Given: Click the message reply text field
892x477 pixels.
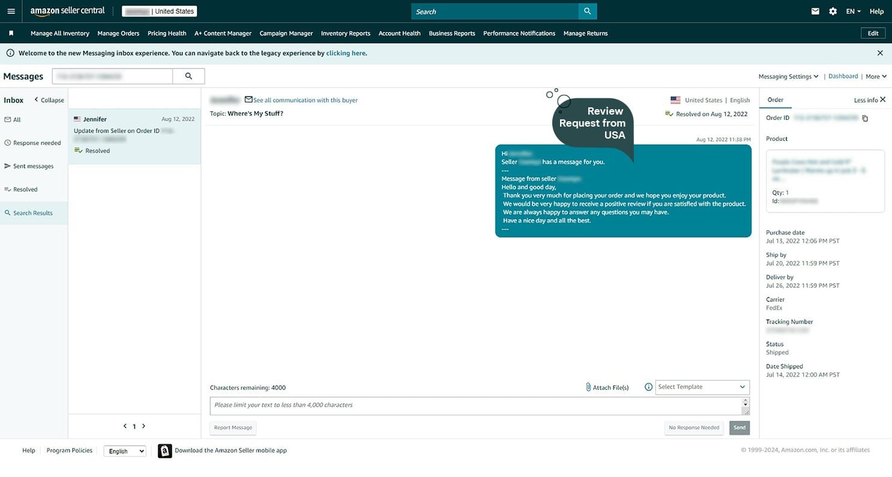Looking at the screenshot, I should pyautogui.click(x=474, y=406).
